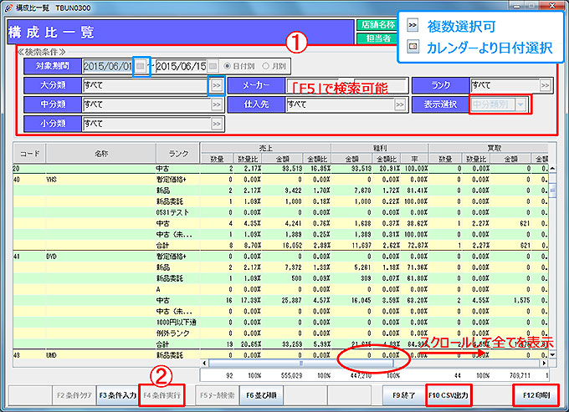Click the 名称 column header
Screen dimensions: 569x412
pos(101,154)
